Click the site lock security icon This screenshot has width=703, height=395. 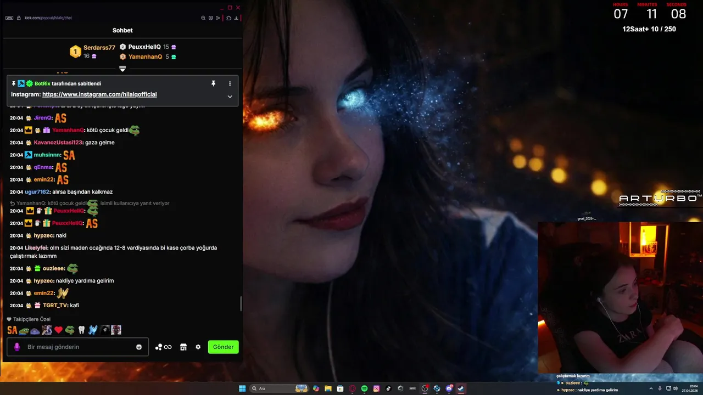pyautogui.click(x=19, y=18)
